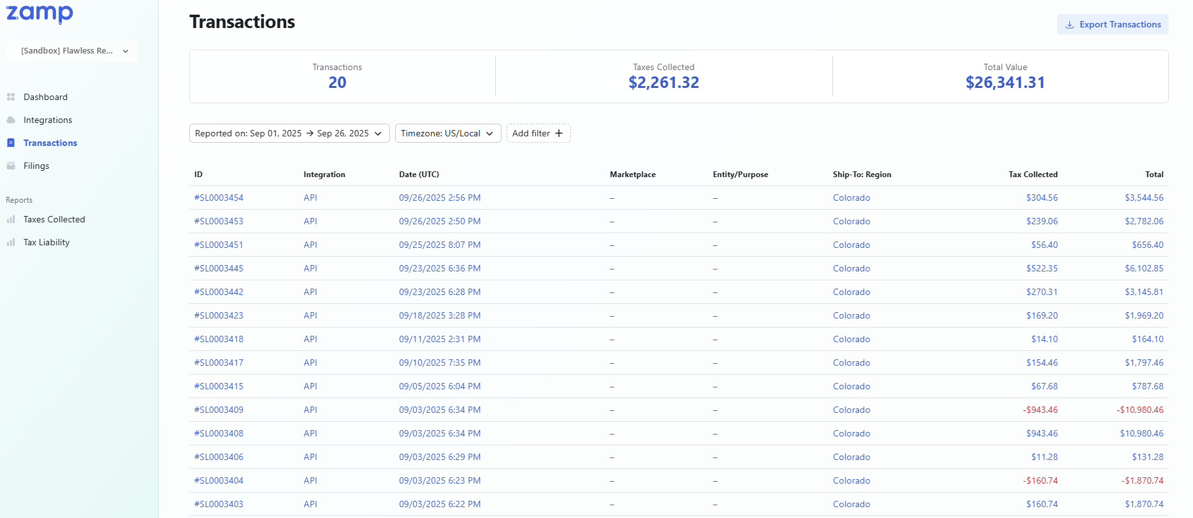
Task: Open transaction #SL0003423
Action: (x=219, y=315)
